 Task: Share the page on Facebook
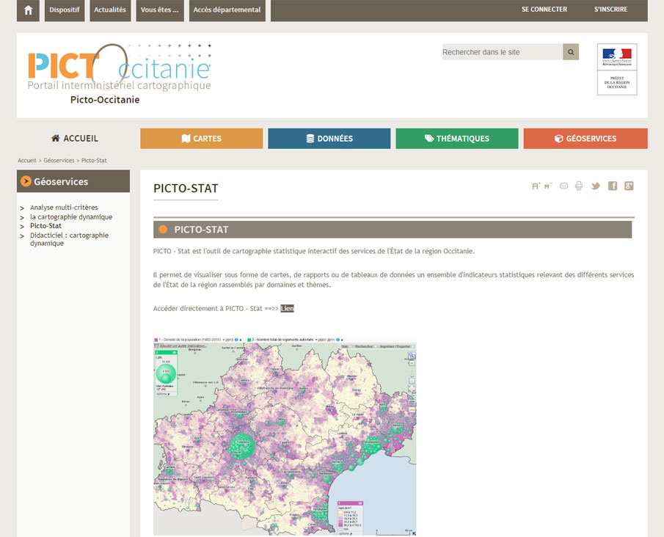(613, 186)
